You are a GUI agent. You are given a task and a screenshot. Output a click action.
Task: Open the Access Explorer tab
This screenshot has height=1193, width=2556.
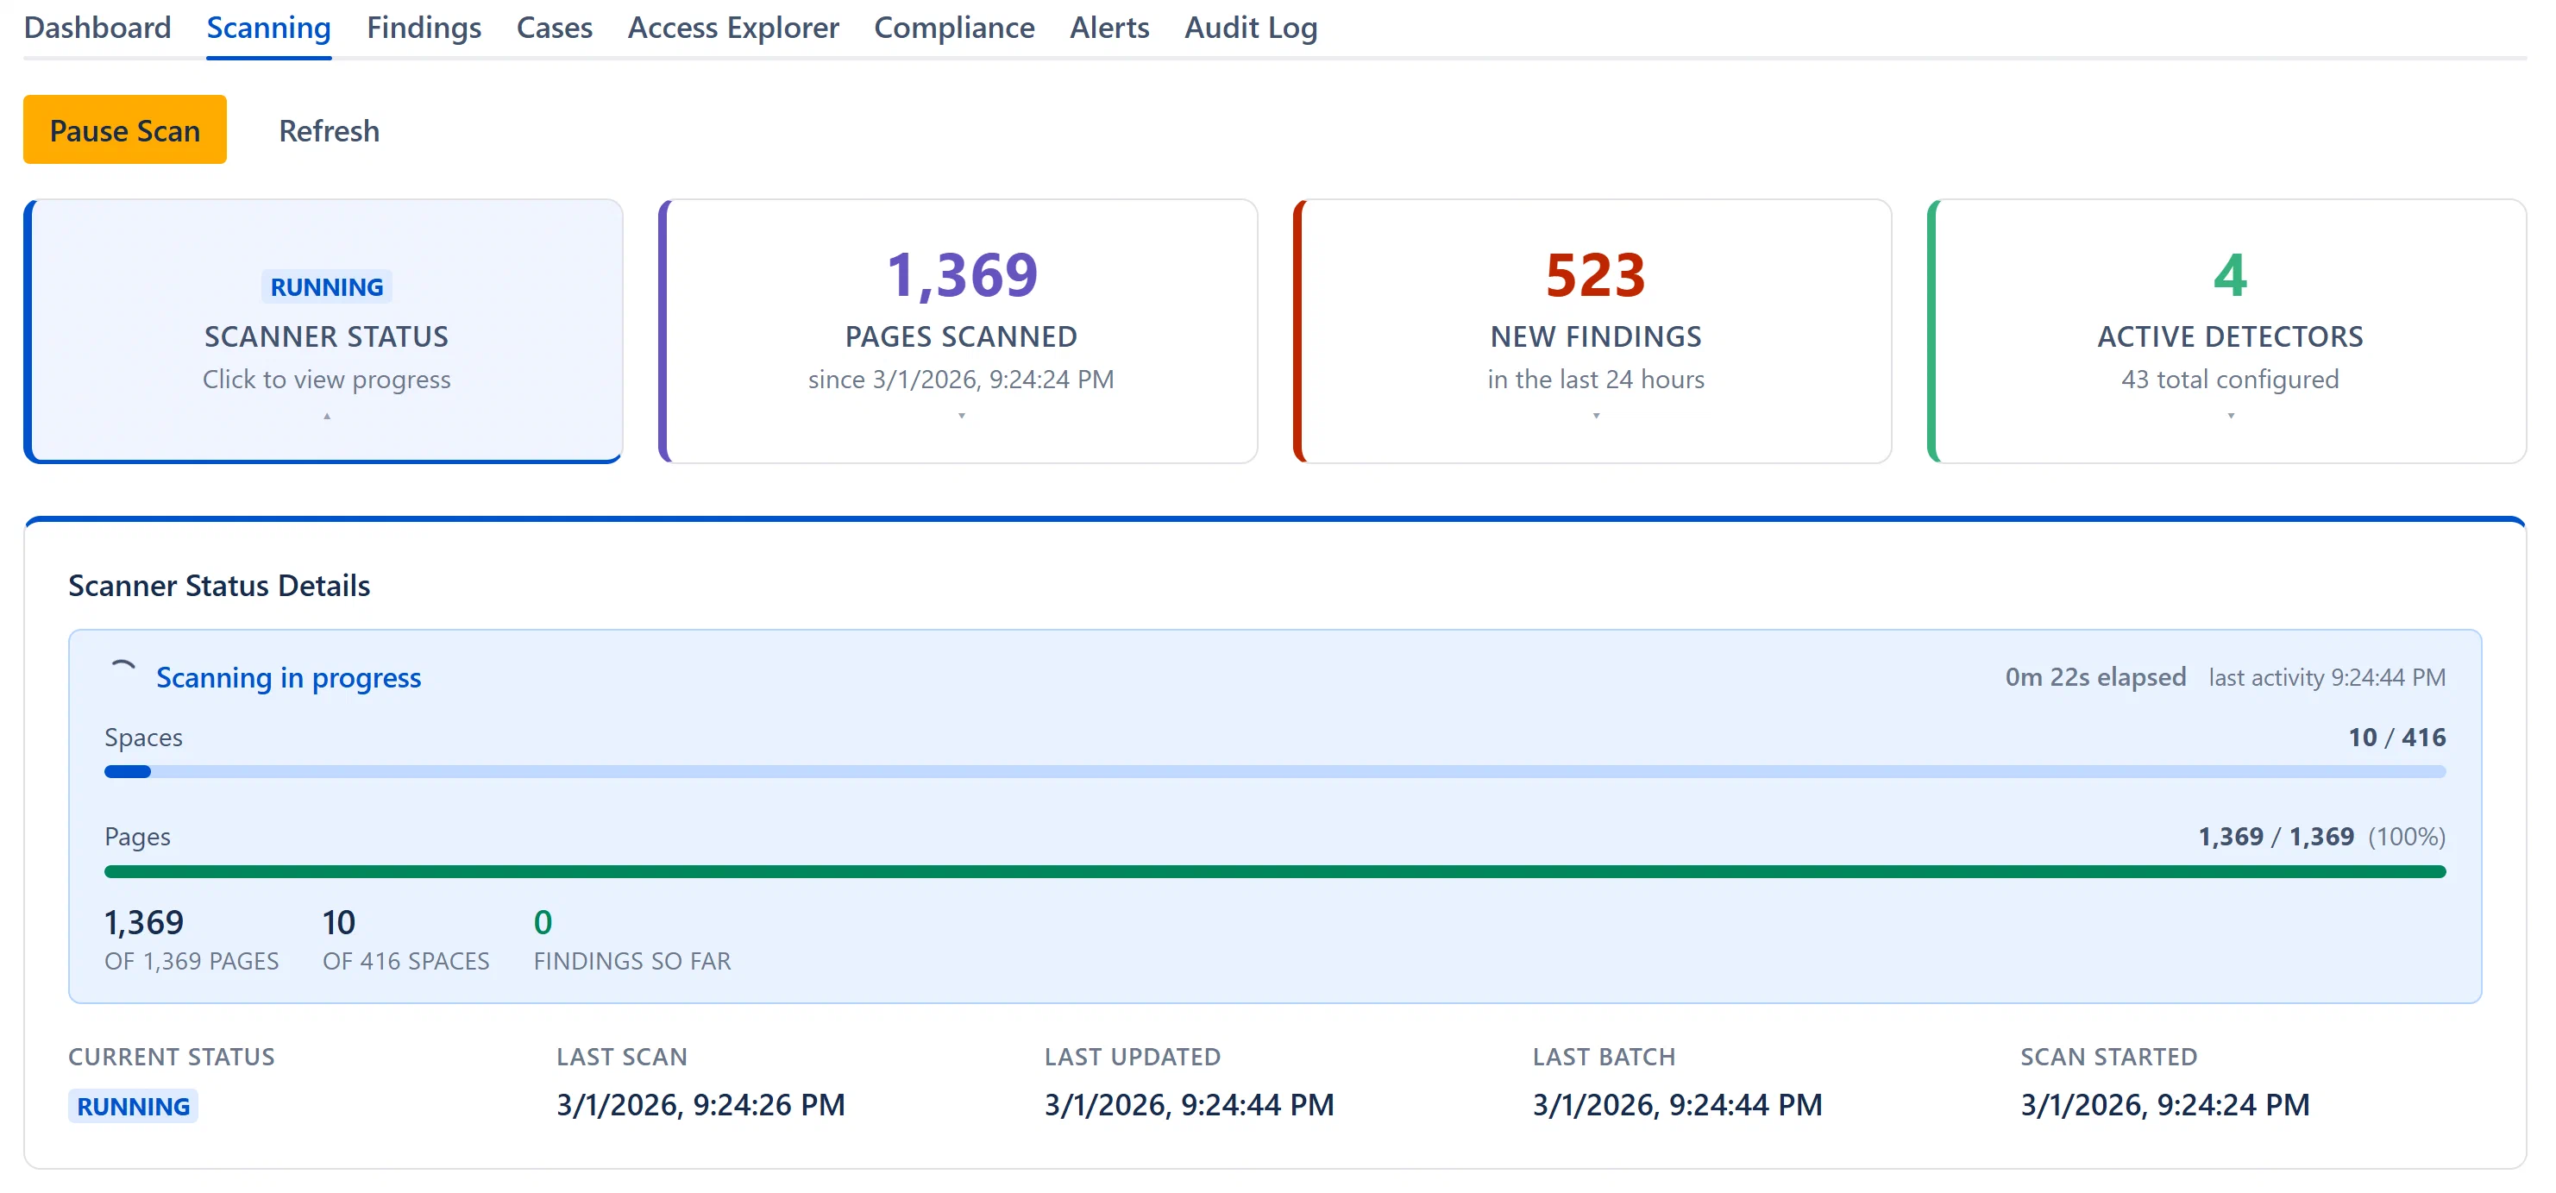pyautogui.click(x=733, y=28)
